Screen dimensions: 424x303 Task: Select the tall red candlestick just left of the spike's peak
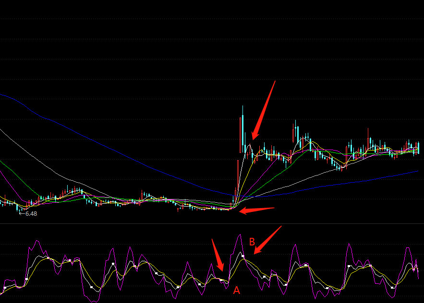coord(241,135)
